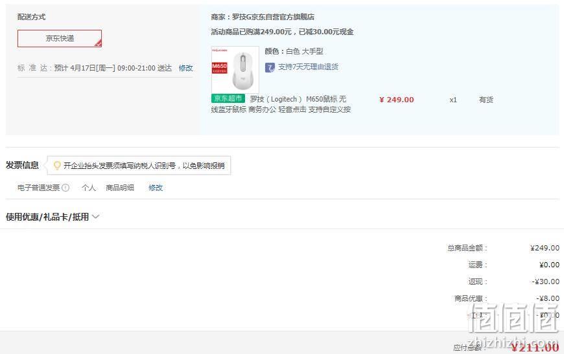This screenshot has height=354, width=564.
Task: Open the Logitech M650 mouse product thumbnail
Action: [x=235, y=70]
